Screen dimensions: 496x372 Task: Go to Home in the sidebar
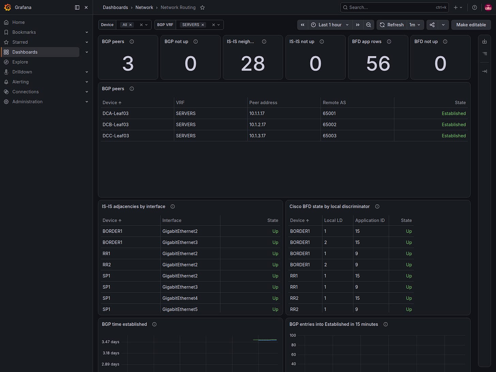(x=18, y=22)
